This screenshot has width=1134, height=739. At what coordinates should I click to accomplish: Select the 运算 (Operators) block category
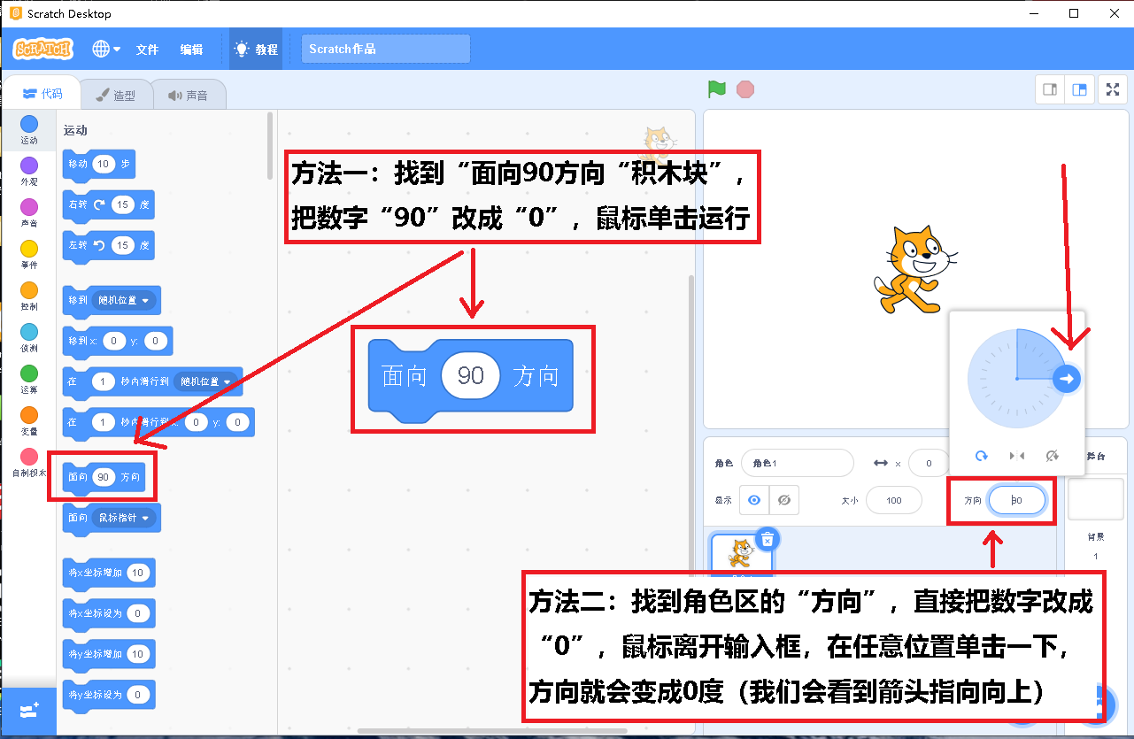(29, 380)
